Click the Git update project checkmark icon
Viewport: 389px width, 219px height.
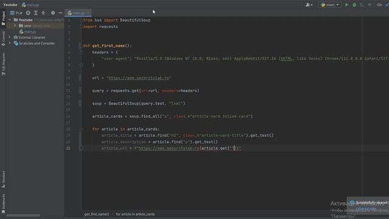387,5
